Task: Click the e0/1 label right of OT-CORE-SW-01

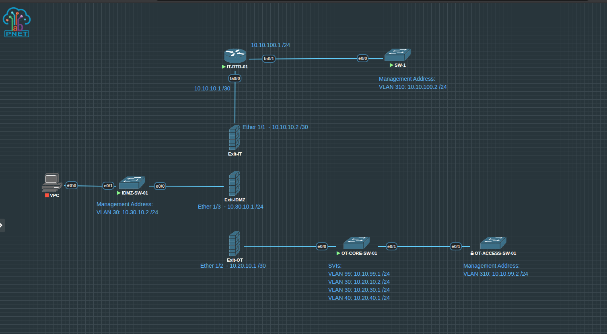Action: point(391,246)
